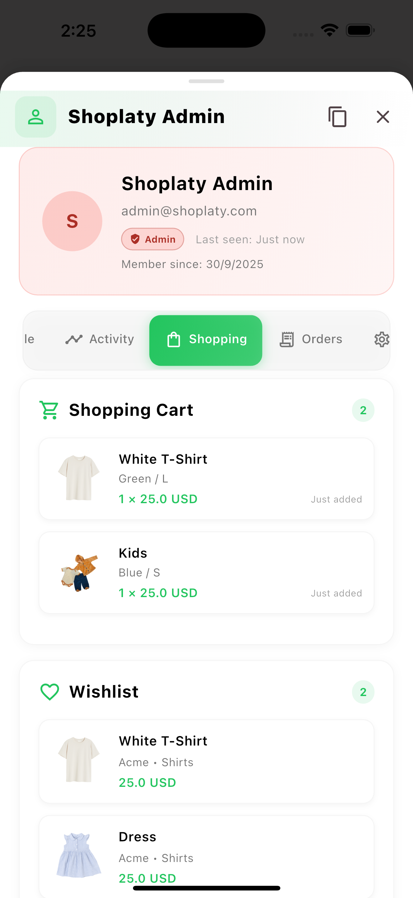Tap the Dress wishlist thumbnail
The height and width of the screenshot is (898, 413).
79,855
